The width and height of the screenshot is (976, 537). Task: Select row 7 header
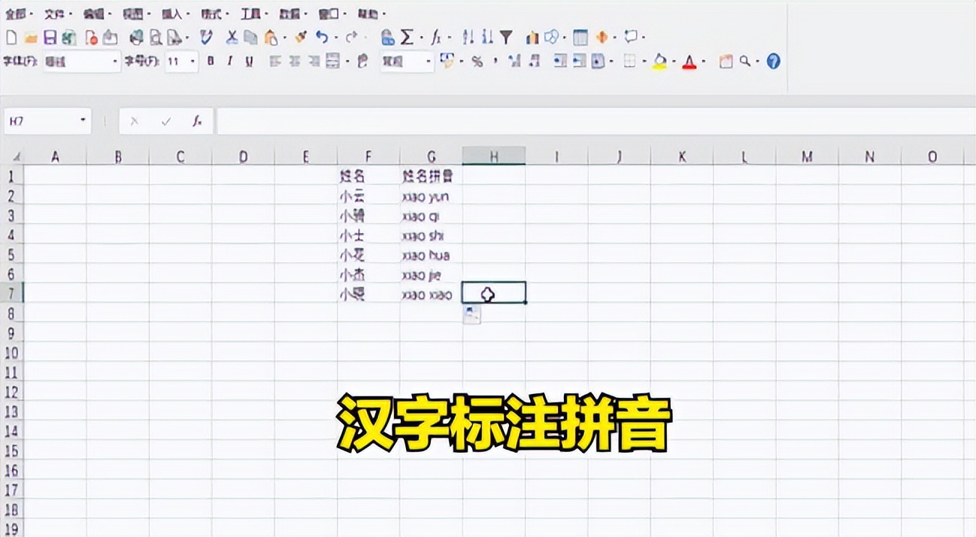[x=12, y=293]
